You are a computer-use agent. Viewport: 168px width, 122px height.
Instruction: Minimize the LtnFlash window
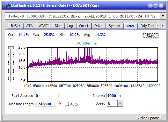pyautogui.click(x=150, y=5)
